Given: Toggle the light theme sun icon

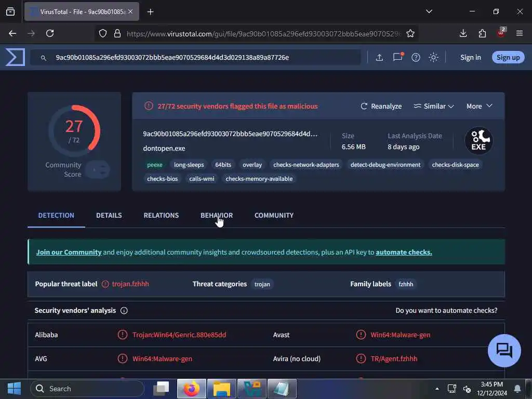Looking at the screenshot, I should 433,57.
